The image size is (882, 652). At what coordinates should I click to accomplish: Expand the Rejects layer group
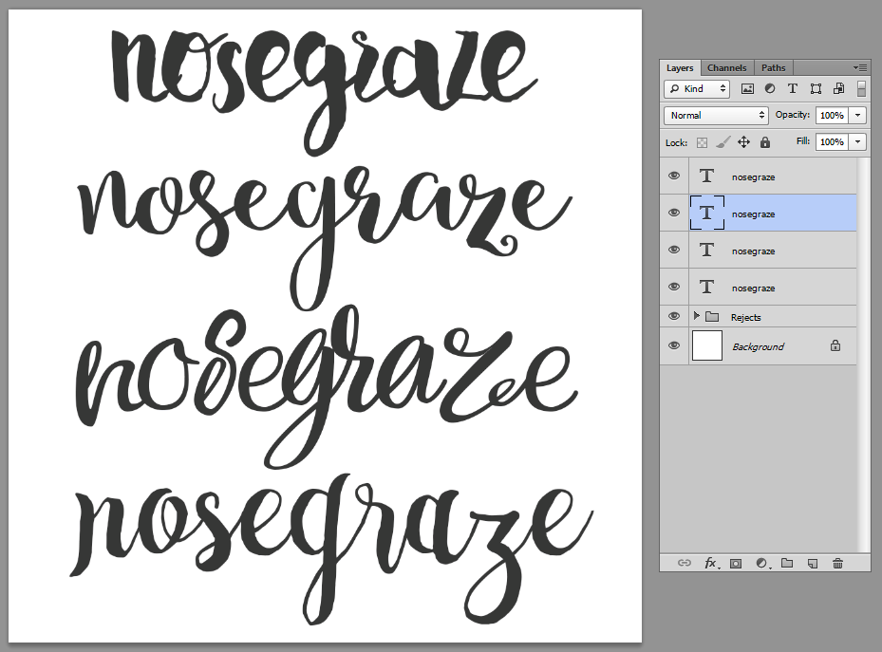pyautogui.click(x=696, y=316)
